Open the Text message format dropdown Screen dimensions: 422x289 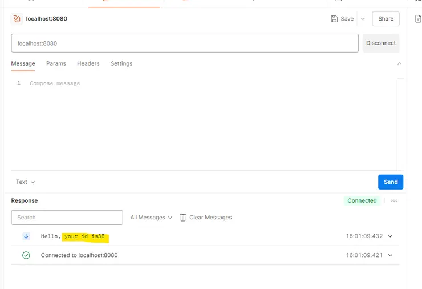point(25,182)
